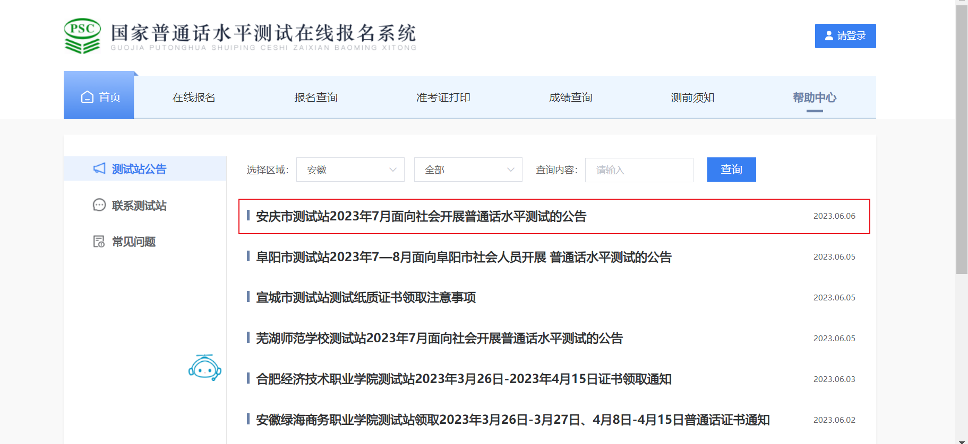968x444 pixels.
Task: Switch to 准考证打印 tab
Action: [x=443, y=97]
